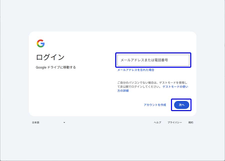Screen dimensions: 225x161
Task: Click the Google ドライブに移動する subtitle
Action: 56,67
